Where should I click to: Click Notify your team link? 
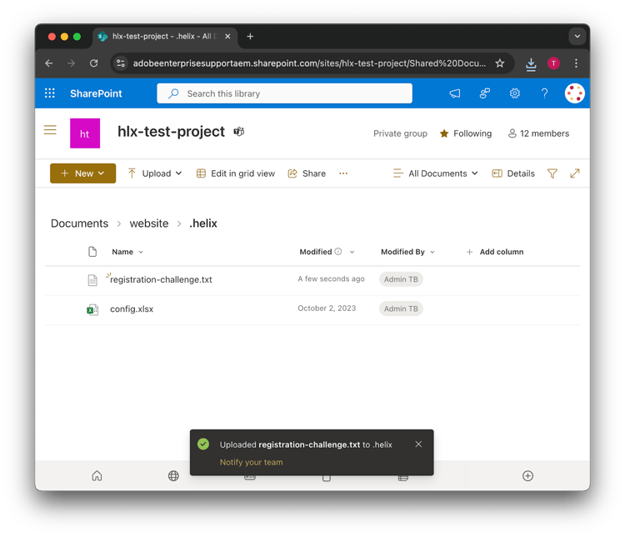pos(251,462)
